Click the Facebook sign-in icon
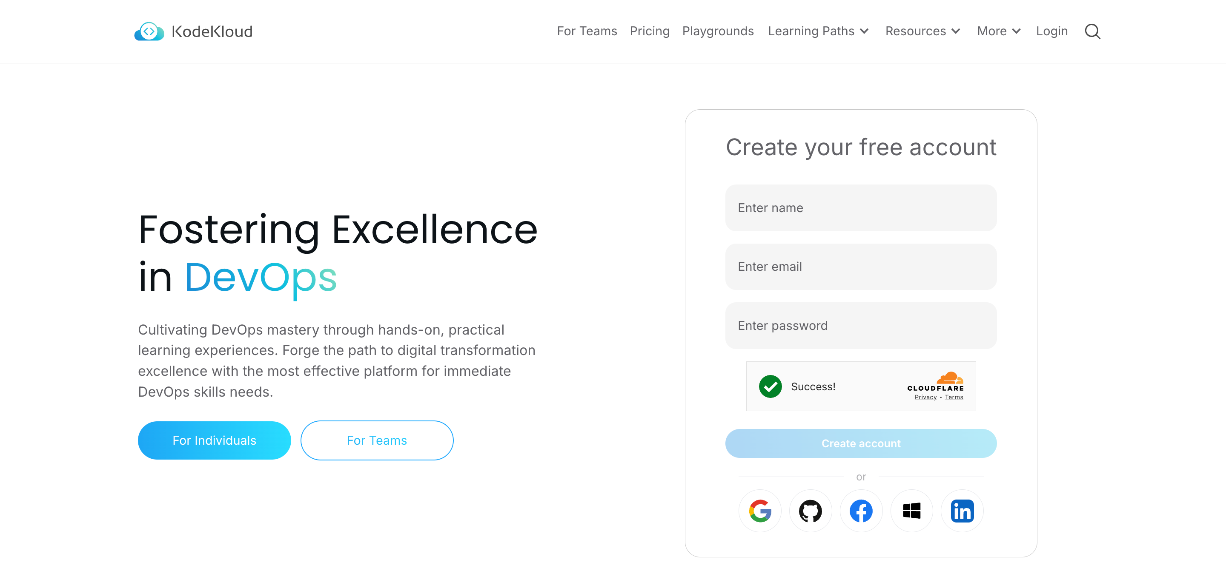The height and width of the screenshot is (585, 1226). point(860,511)
